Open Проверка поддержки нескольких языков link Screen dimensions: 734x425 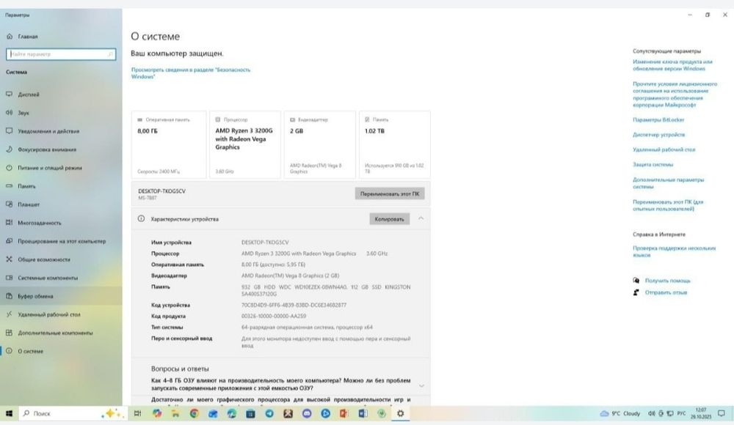click(x=674, y=251)
